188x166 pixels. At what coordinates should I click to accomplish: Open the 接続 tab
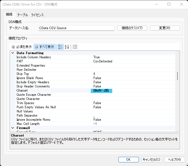(x=9, y=14)
